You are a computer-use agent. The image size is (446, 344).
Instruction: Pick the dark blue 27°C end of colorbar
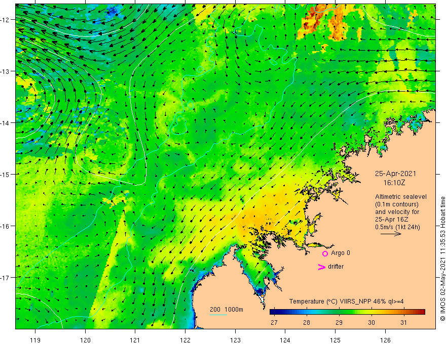point(274,312)
